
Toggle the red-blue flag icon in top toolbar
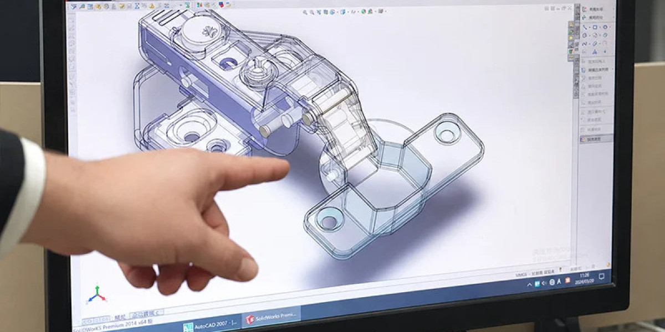point(221,4)
